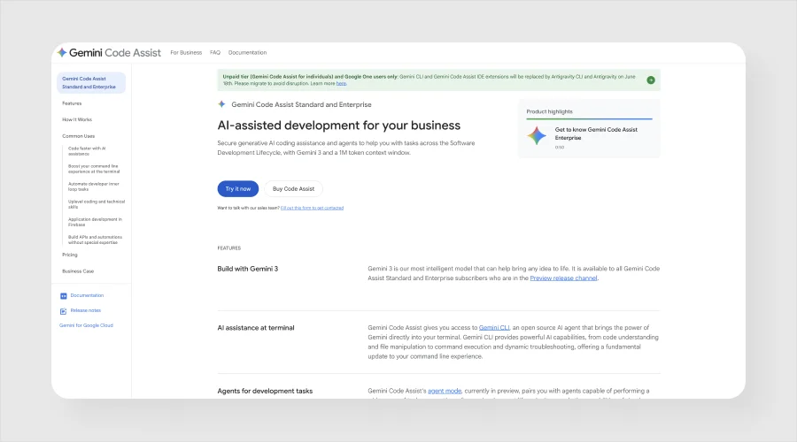Open Gemini for Google Cloud link
797x442 pixels.
pos(86,325)
